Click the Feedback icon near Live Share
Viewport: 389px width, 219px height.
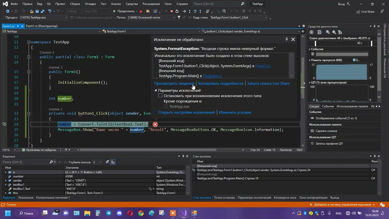pyautogui.click(x=382, y=12)
